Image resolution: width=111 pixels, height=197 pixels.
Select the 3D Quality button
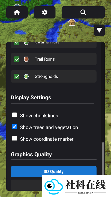54,171
